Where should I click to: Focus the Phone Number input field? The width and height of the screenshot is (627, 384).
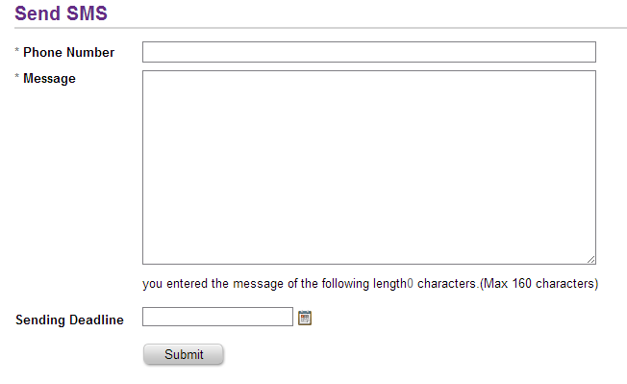[369, 52]
